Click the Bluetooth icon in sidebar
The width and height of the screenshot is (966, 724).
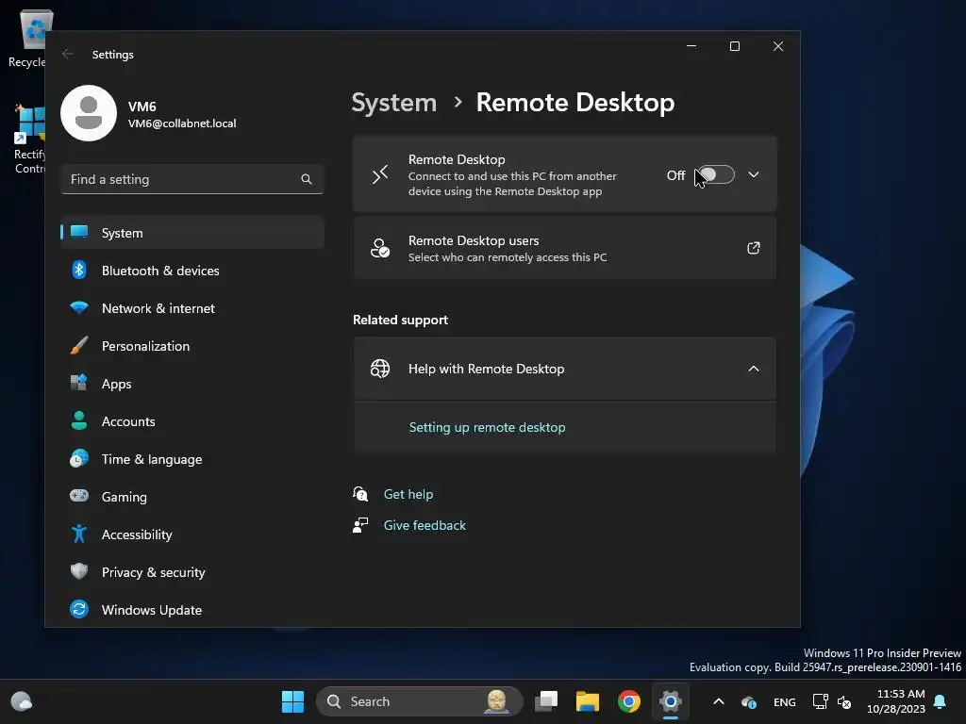[79, 270]
